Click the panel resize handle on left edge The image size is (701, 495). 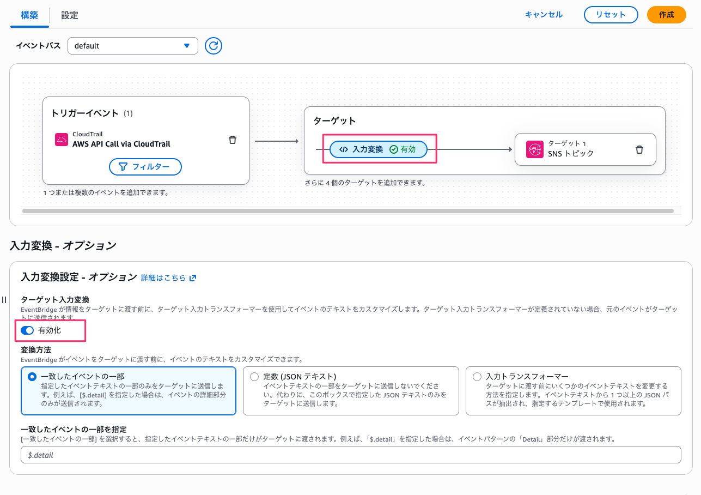[4, 300]
